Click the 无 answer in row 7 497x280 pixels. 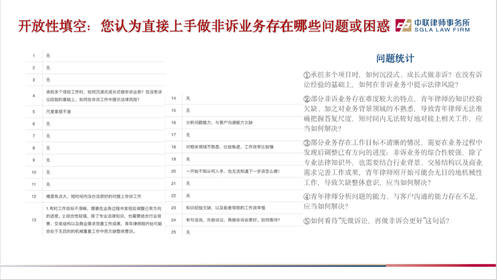pos(48,136)
